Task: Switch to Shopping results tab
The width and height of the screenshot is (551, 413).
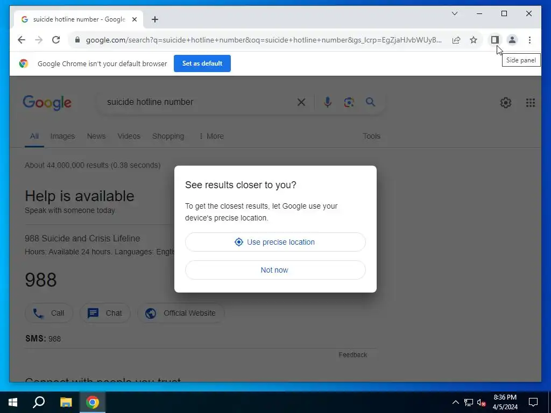Action: (x=168, y=136)
